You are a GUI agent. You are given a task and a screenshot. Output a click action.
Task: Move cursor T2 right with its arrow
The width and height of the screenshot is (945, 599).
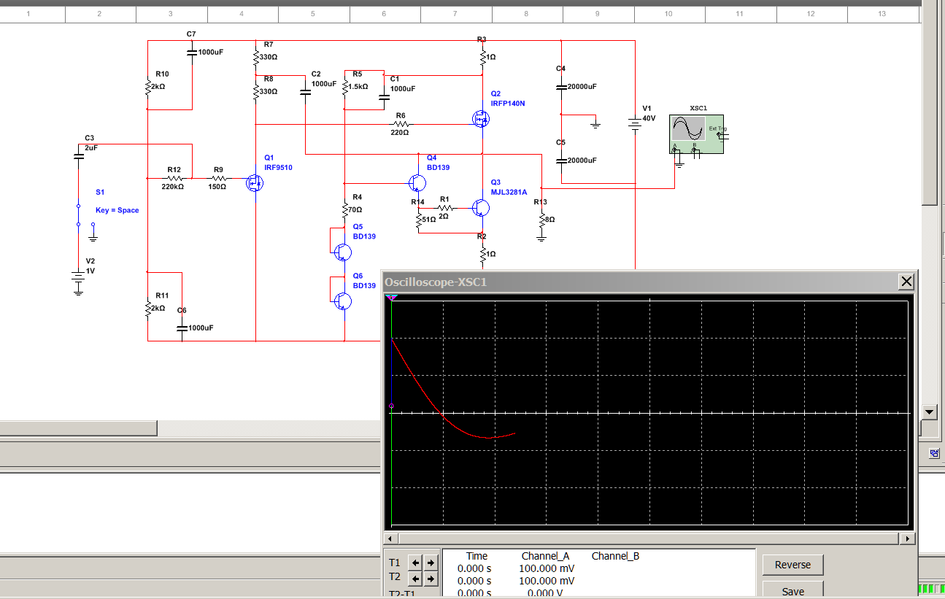(431, 579)
